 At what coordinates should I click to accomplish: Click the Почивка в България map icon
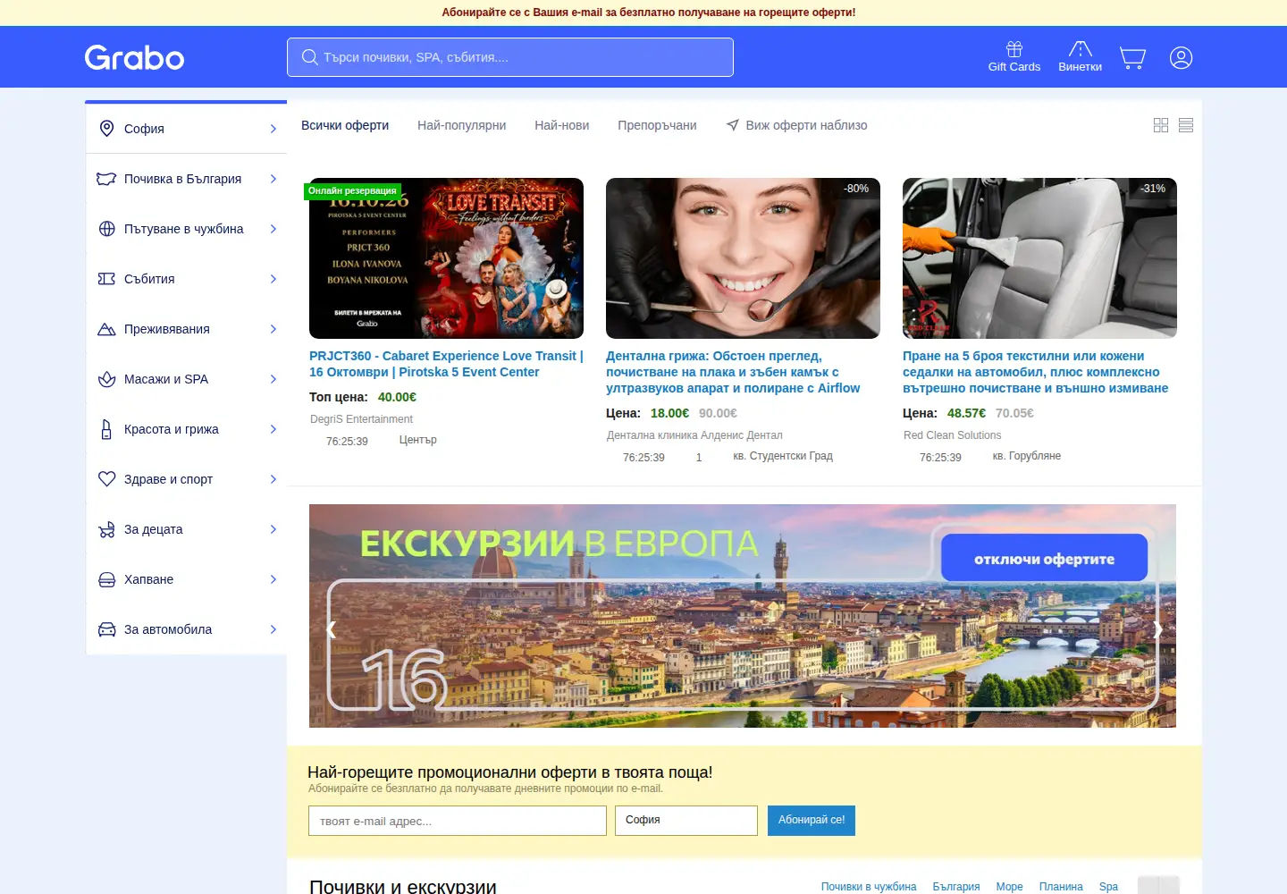click(x=106, y=179)
